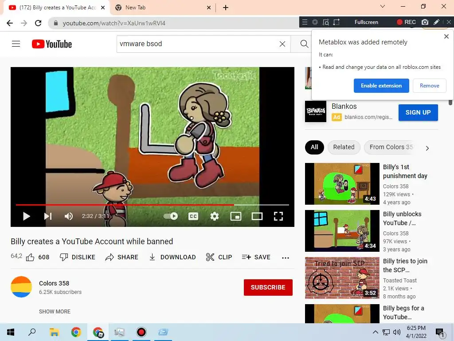Open the notification center icon
454x341 pixels.
440,333
